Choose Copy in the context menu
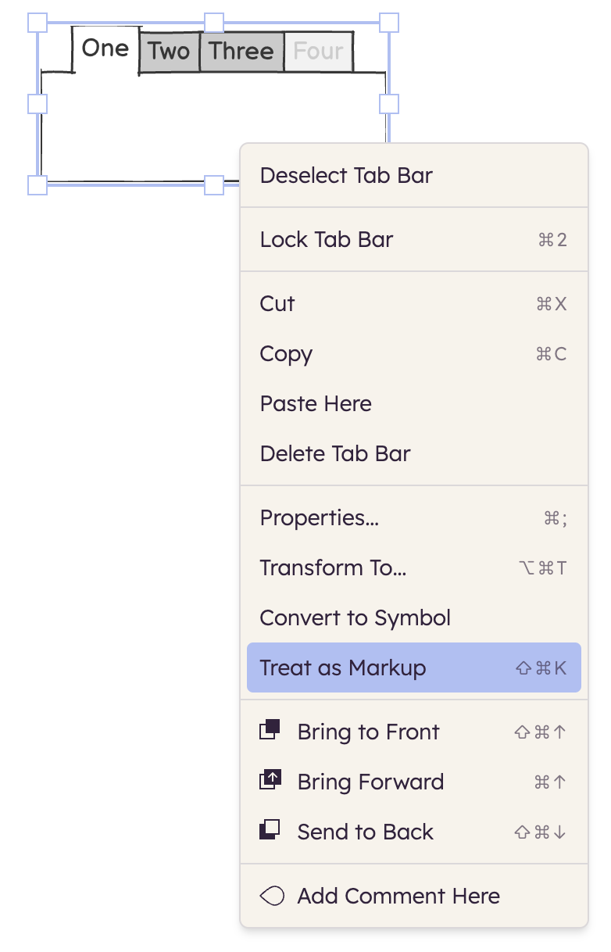This screenshot has height=952, width=611. tap(414, 353)
